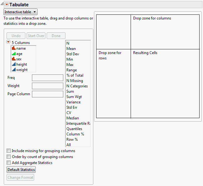Open the Tabulate red triangle menu
The width and height of the screenshot is (203, 186).
pos(7,5)
